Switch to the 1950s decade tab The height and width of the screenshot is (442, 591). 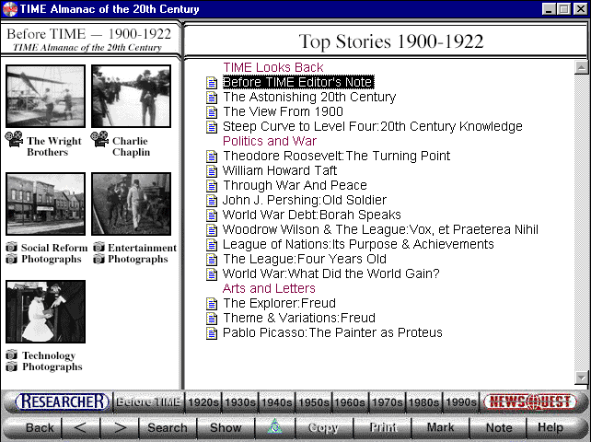coord(314,402)
